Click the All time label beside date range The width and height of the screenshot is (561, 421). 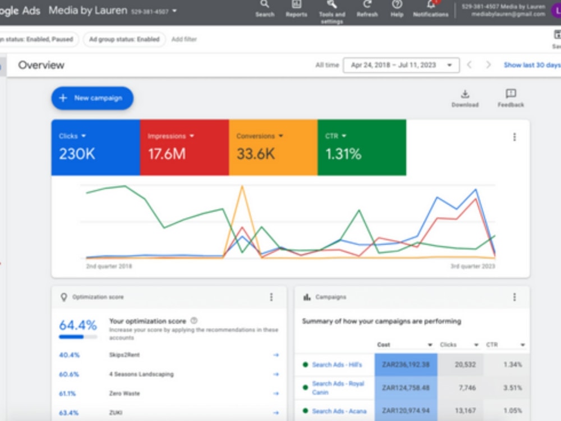(327, 65)
